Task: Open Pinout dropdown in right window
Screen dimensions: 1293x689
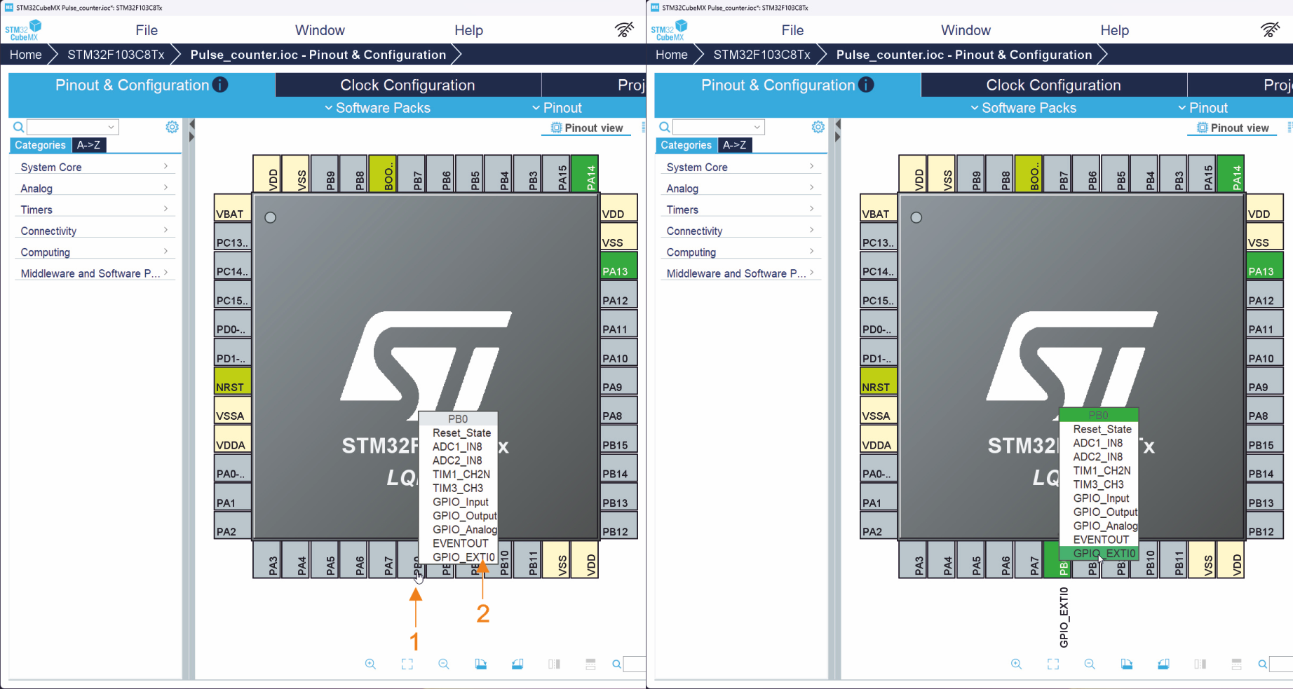Action: point(1203,108)
